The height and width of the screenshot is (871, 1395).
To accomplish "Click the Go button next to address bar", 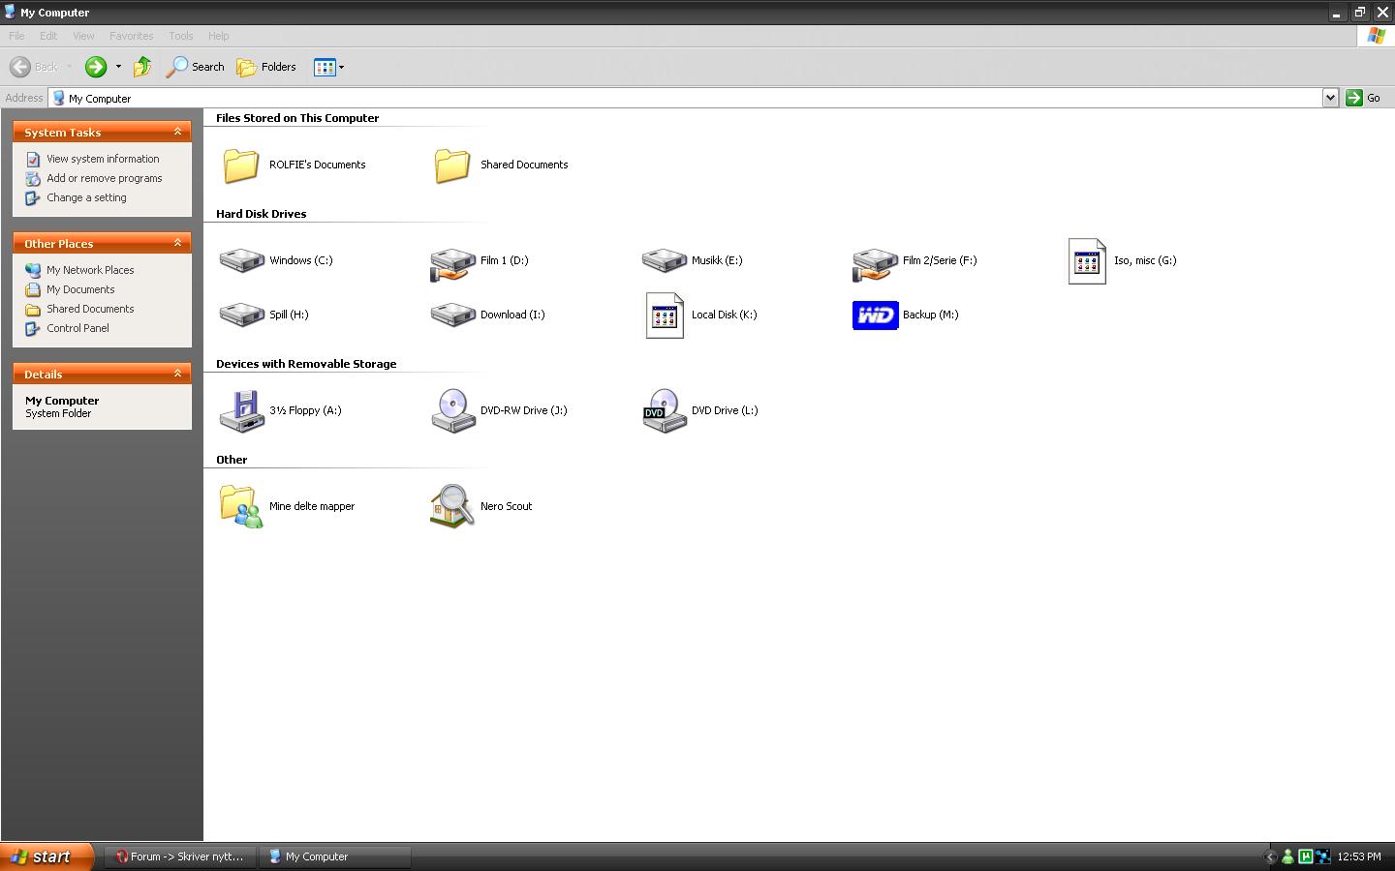I will coord(1364,98).
